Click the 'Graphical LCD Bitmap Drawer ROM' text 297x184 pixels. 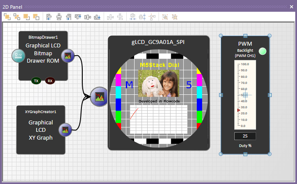point(43,53)
